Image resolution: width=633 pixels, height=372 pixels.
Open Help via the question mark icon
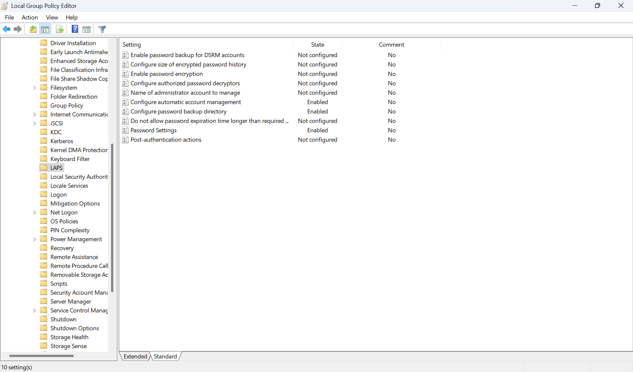(75, 29)
